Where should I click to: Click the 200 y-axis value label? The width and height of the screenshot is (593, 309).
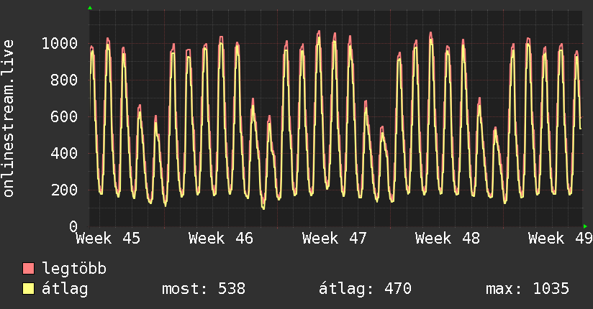[63, 190]
